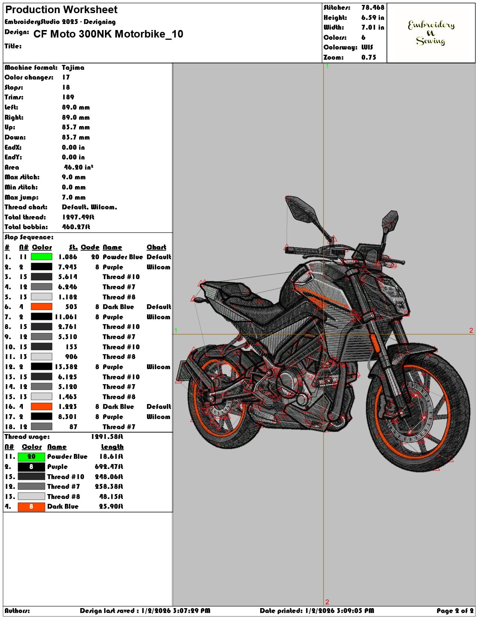This screenshot has height=619, width=478.
Task: Click stitch count 87 in row 18
Action: point(73,427)
